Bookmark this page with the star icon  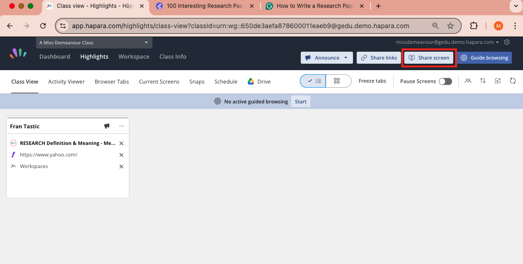[450, 26]
